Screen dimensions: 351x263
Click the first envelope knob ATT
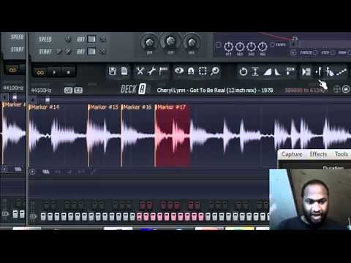(x=228, y=46)
